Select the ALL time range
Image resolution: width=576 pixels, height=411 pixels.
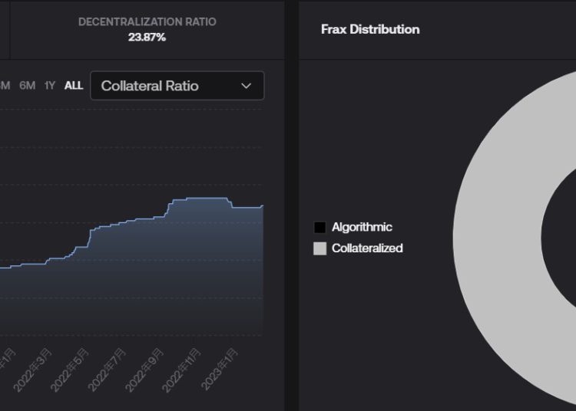click(74, 86)
